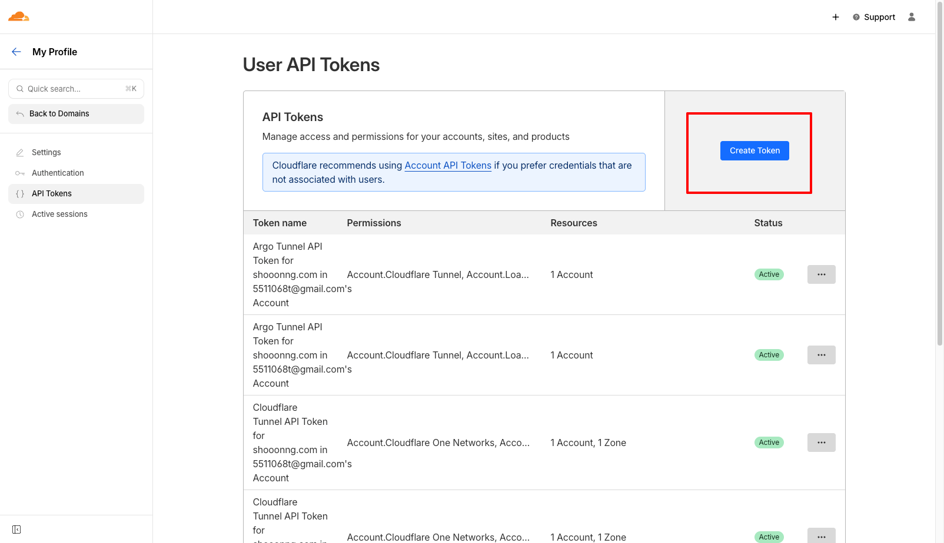Open options menu for first Argo Tunnel token

(x=821, y=274)
